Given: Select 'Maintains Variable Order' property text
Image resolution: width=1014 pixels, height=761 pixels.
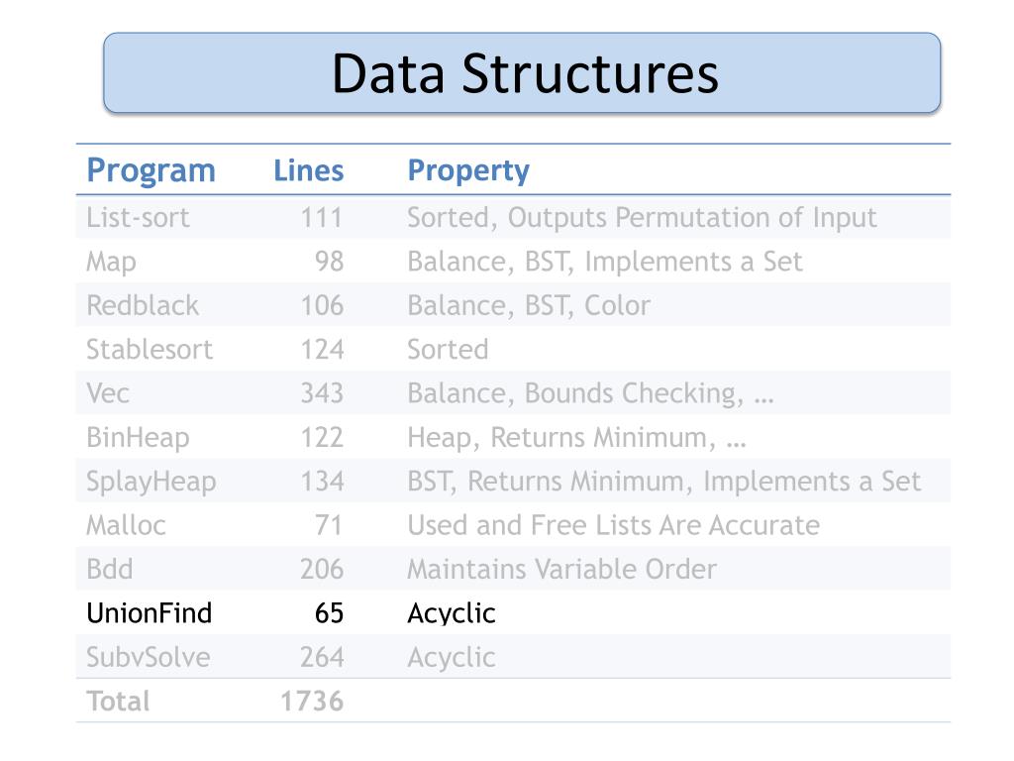Looking at the screenshot, I should 562,570.
